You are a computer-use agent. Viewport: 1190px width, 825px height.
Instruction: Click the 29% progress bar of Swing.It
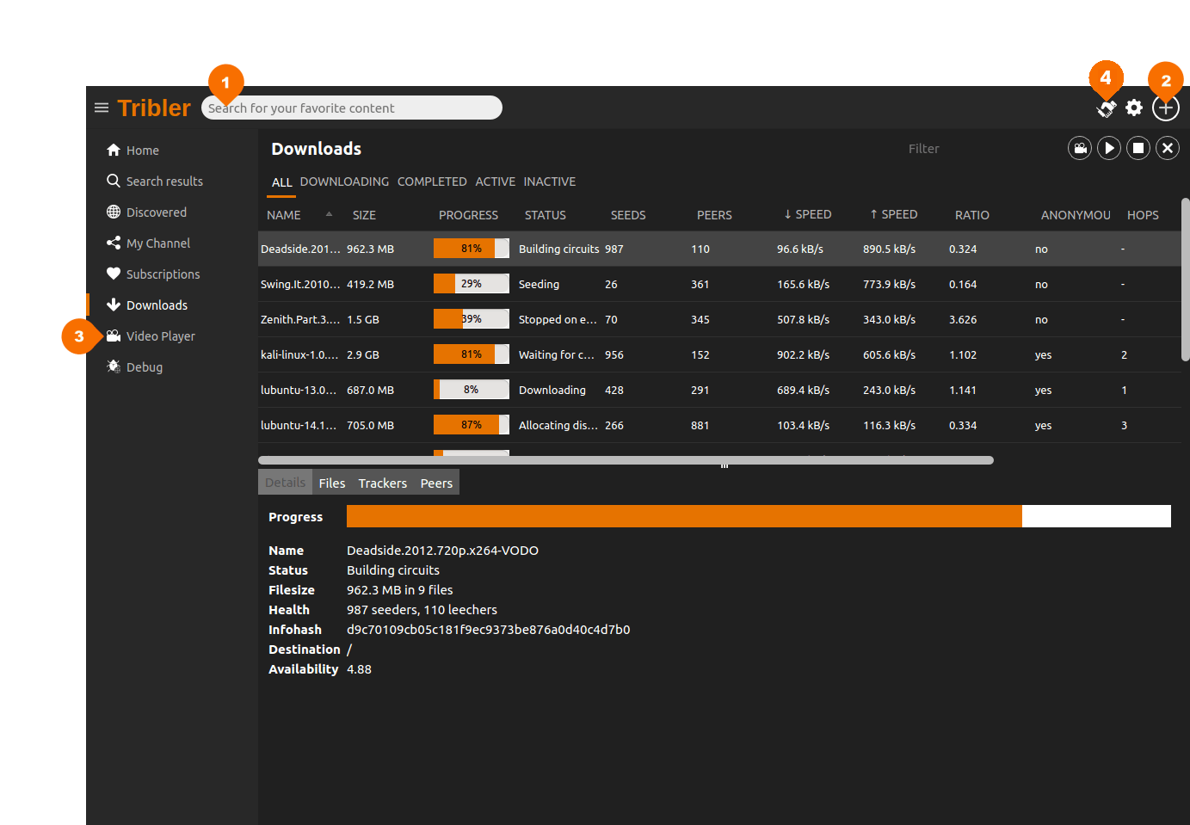(x=472, y=284)
